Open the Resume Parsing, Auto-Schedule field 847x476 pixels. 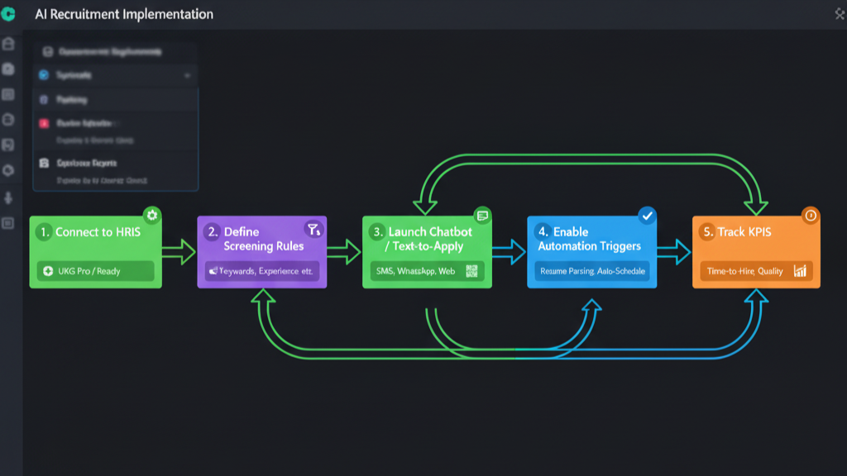[592, 271]
